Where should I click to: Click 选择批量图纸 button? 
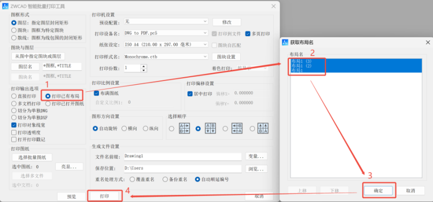(x=32, y=158)
